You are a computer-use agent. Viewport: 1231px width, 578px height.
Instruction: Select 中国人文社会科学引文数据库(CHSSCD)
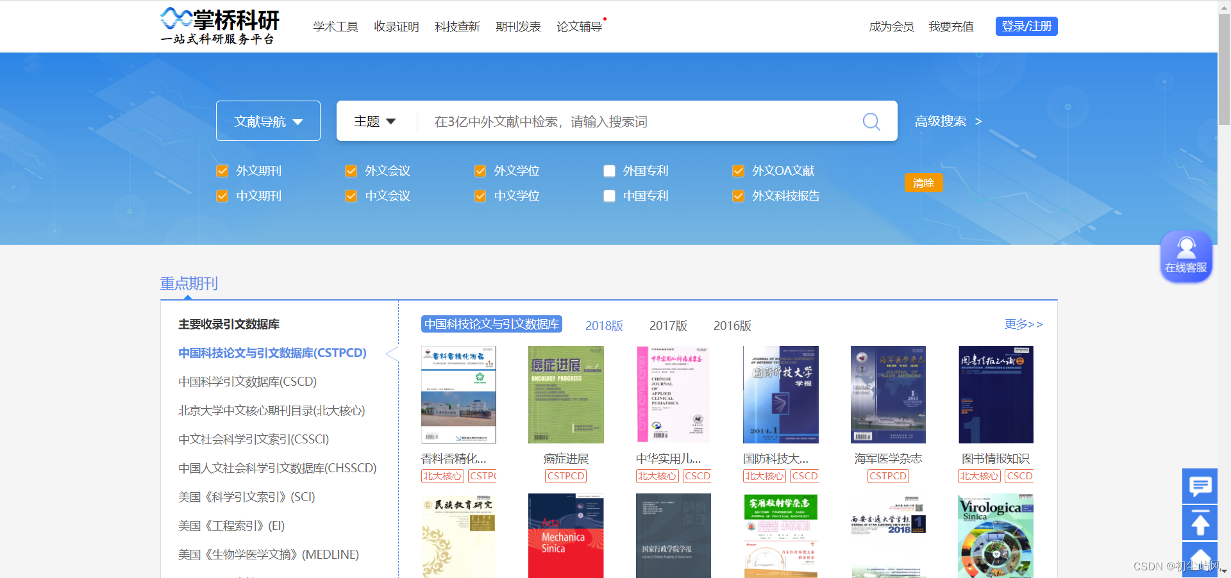[278, 468]
